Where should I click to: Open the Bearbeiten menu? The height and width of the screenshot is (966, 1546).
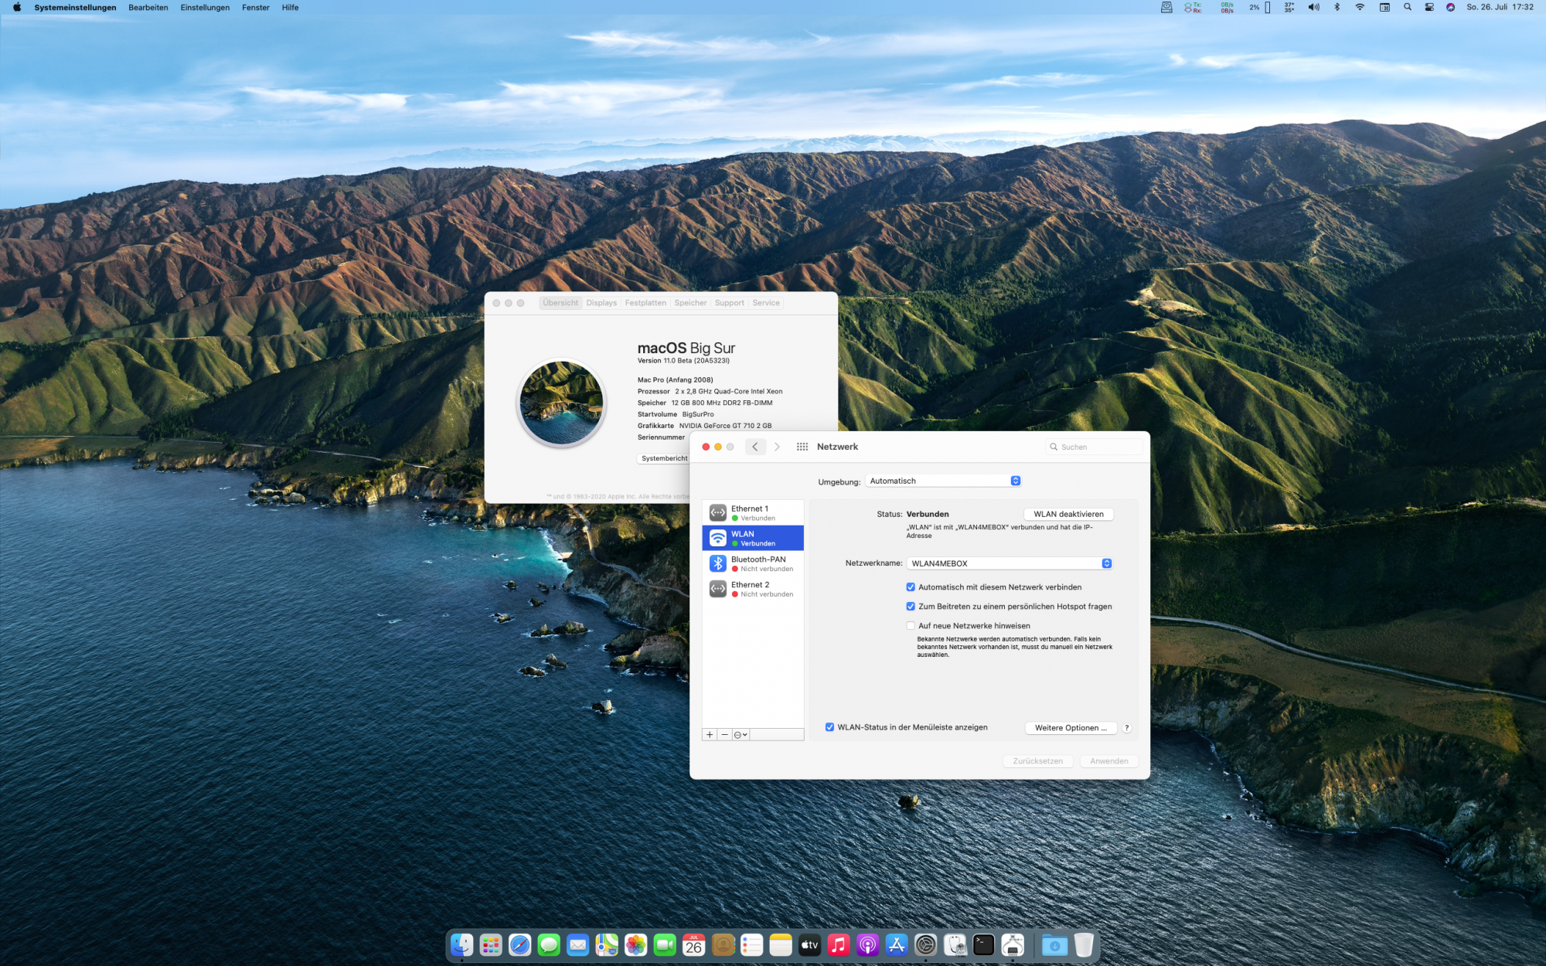(x=148, y=8)
